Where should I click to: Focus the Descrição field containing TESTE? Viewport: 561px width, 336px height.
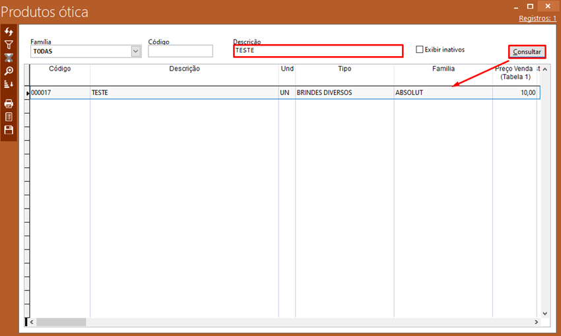(x=317, y=51)
